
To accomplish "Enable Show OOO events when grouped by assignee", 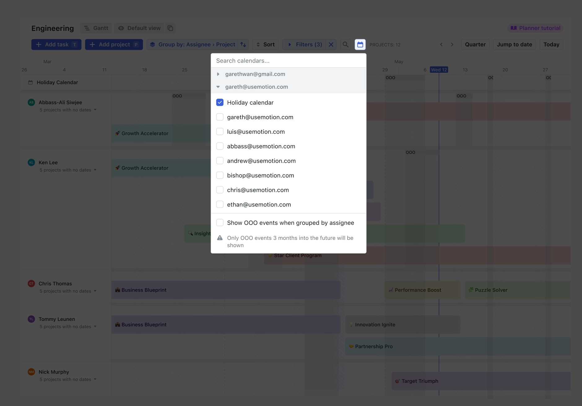I will tap(220, 222).
